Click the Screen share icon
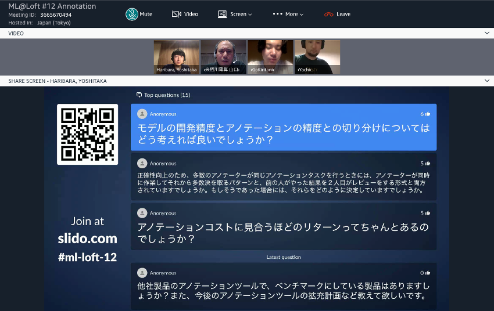Viewport: 494px width, 311px height. click(223, 14)
